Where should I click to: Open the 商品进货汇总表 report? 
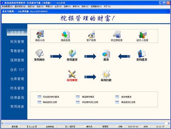tap(47, 102)
